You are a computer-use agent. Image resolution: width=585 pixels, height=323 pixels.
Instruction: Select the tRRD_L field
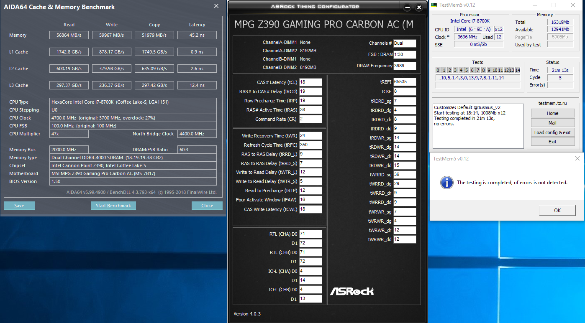pos(310,154)
